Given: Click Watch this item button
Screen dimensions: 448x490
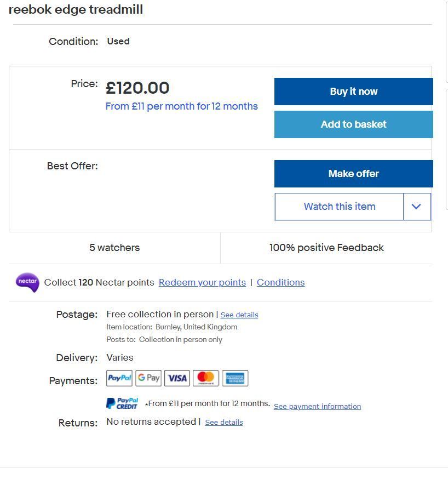Looking at the screenshot, I should [340, 207].
